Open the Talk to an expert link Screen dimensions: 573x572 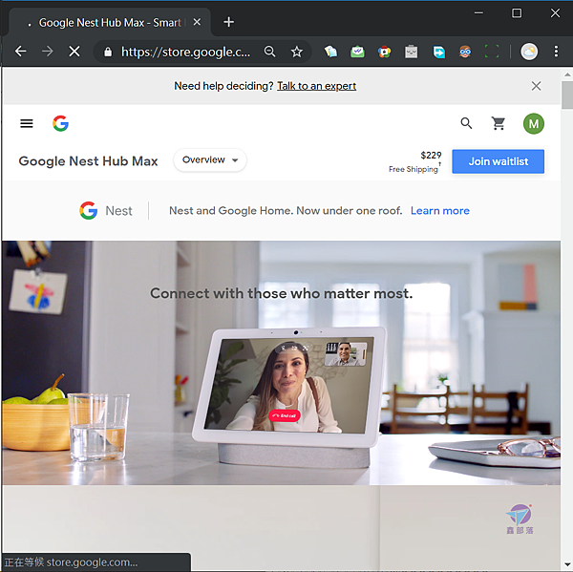coord(316,86)
